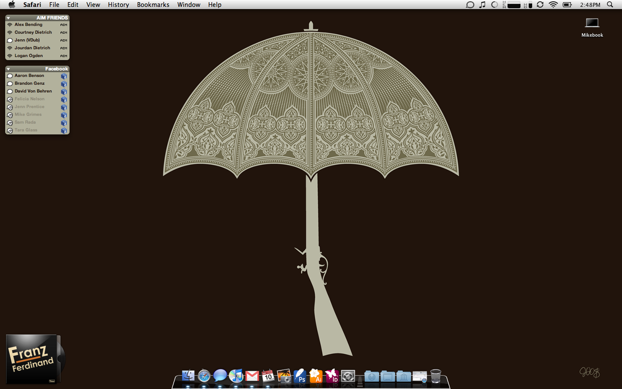Viewport: 622px width, 389px height.
Task: Open iTunes from the dock
Action: [236, 376]
